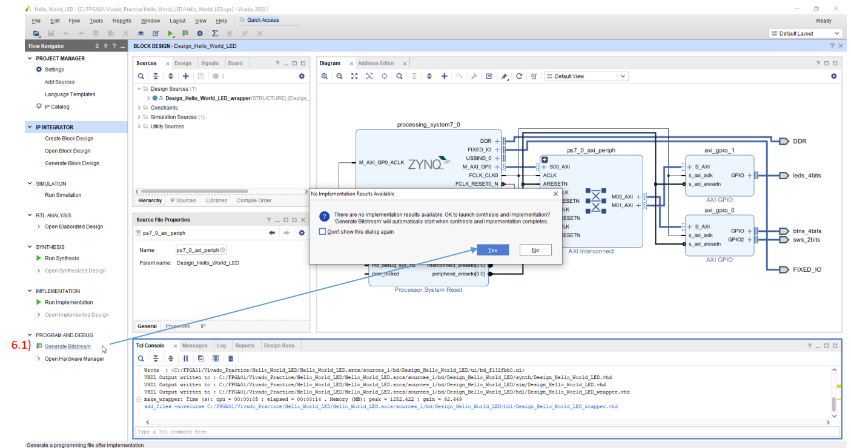Click the pin icon in Diagram toolbar
The height and width of the screenshot is (448, 851).
pos(504,76)
